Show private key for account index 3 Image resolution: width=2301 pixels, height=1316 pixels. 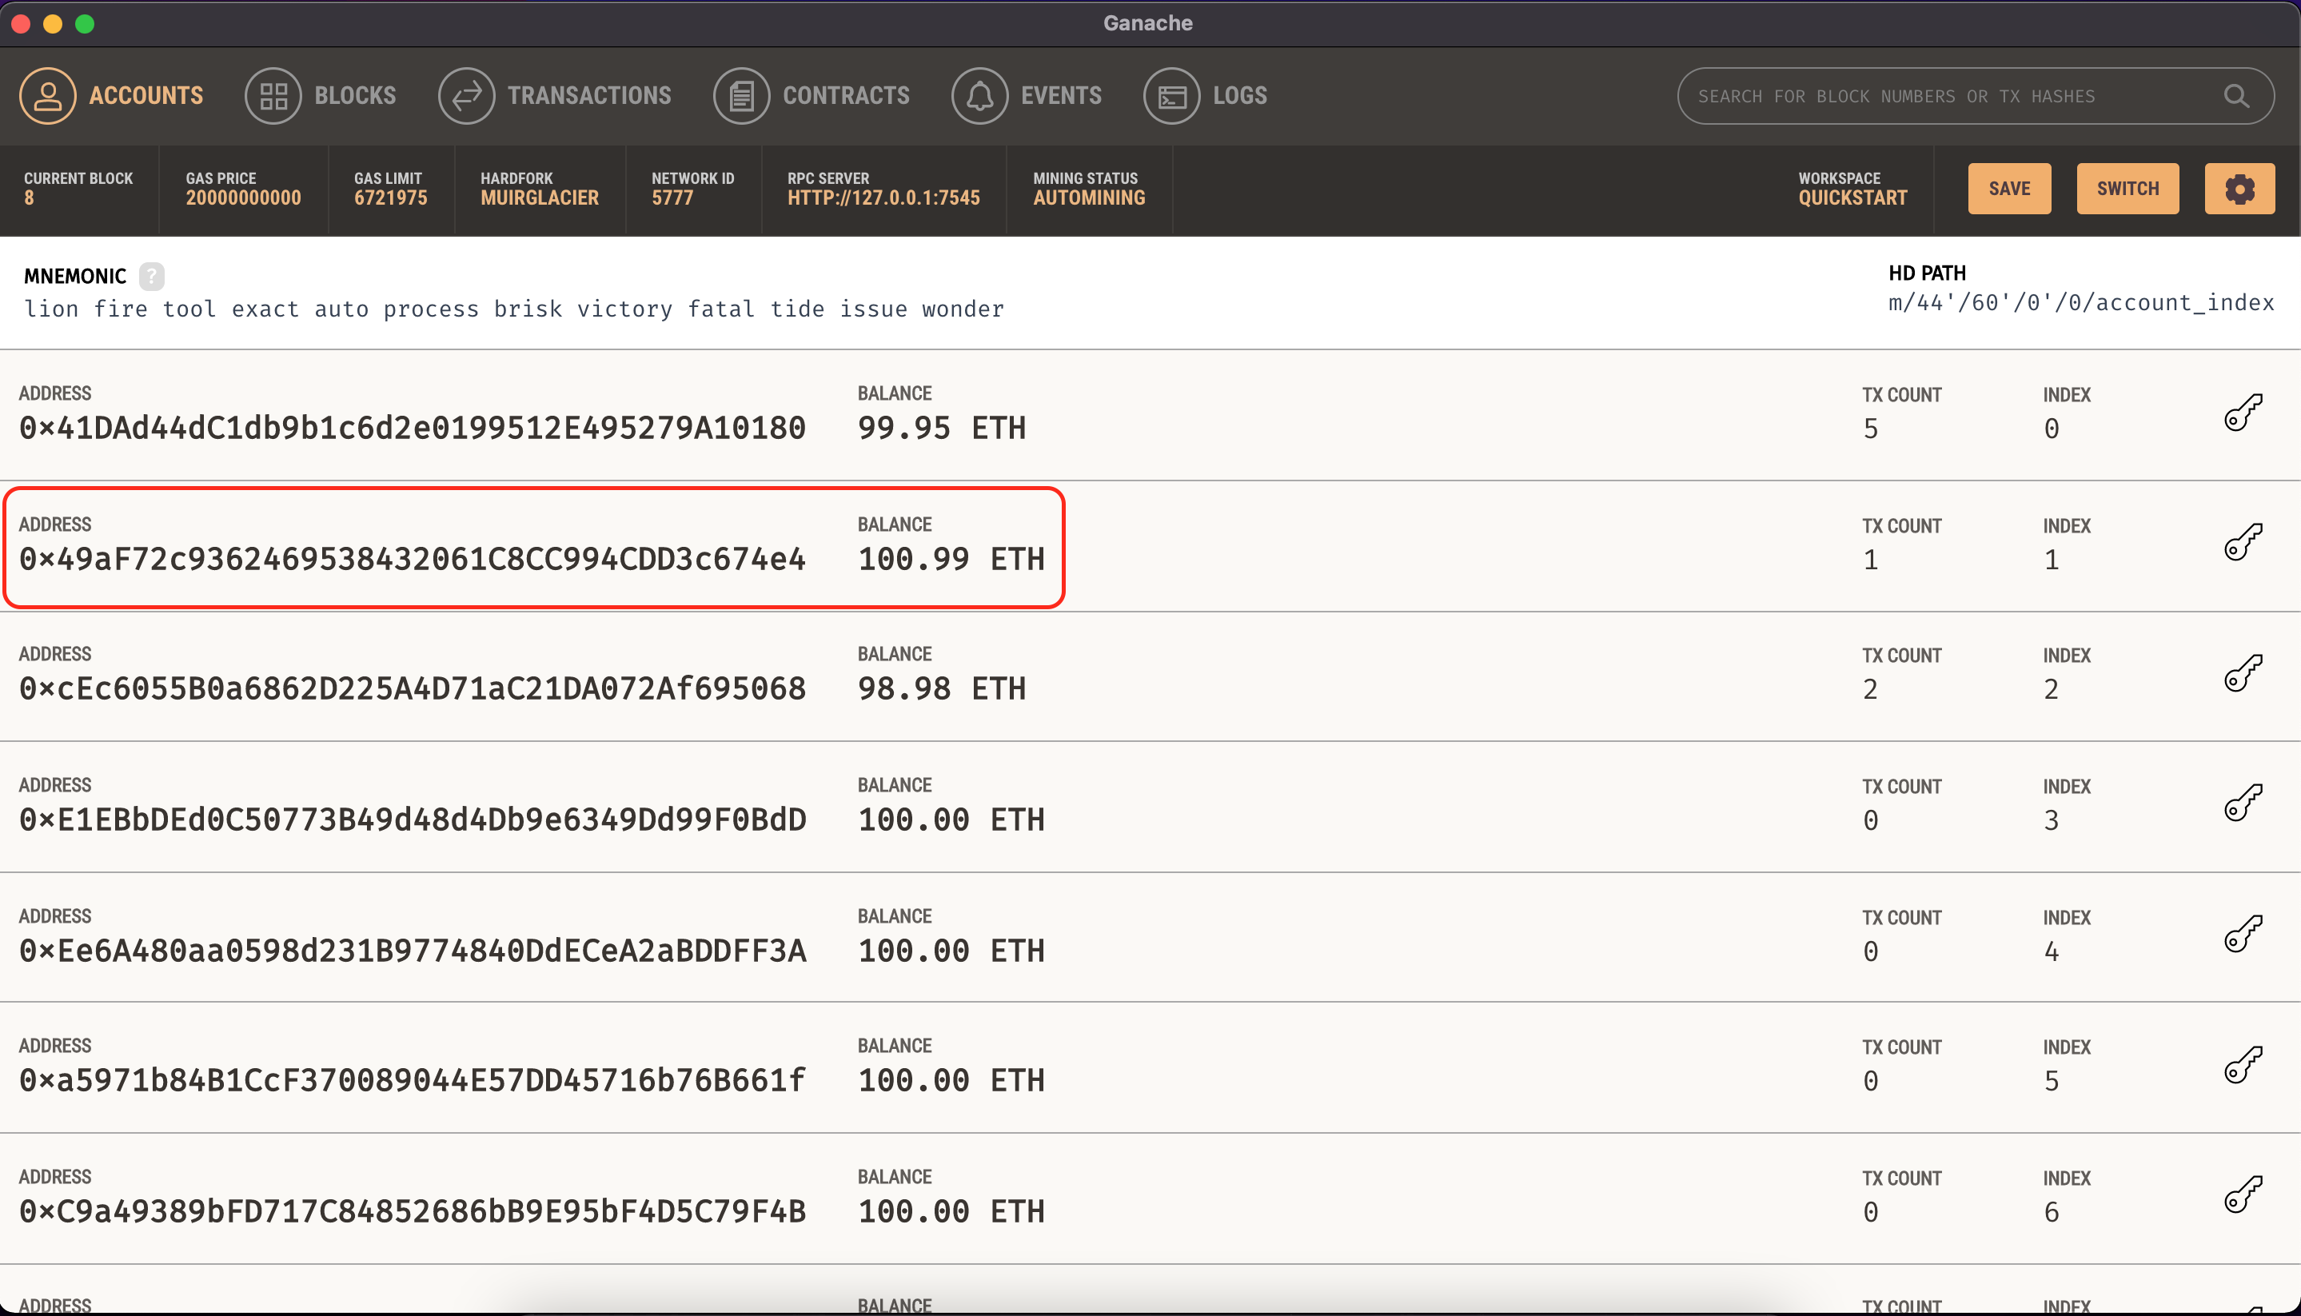coord(2243,804)
